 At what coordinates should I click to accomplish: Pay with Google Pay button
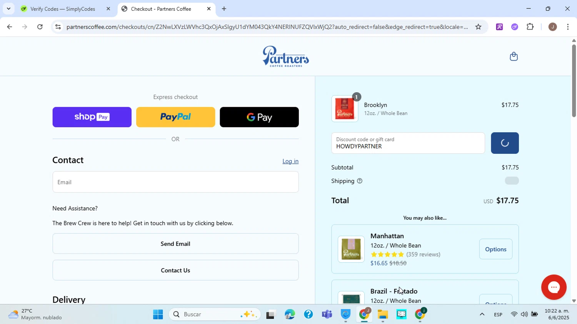pyautogui.click(x=259, y=117)
